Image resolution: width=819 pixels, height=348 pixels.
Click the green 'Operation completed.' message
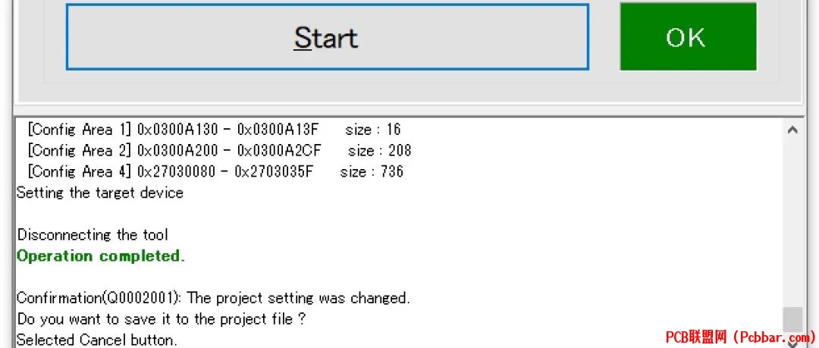[x=101, y=256]
